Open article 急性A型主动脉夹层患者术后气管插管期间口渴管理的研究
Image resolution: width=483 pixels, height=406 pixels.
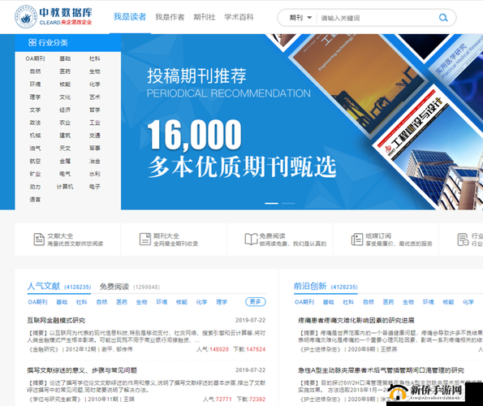pos(381,370)
